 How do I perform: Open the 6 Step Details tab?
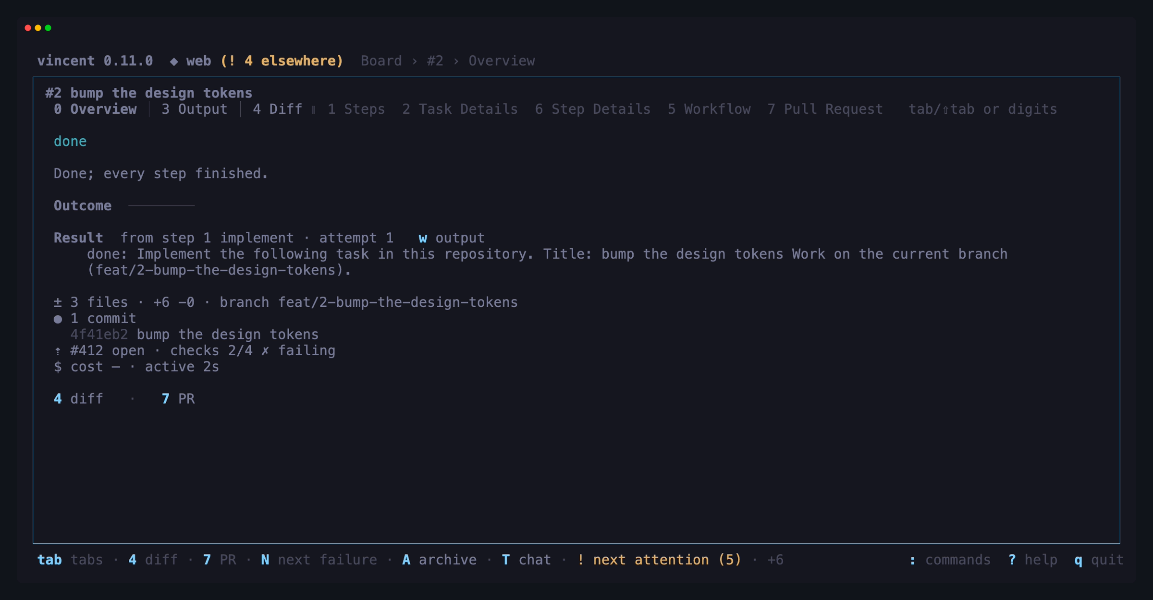pyautogui.click(x=593, y=109)
